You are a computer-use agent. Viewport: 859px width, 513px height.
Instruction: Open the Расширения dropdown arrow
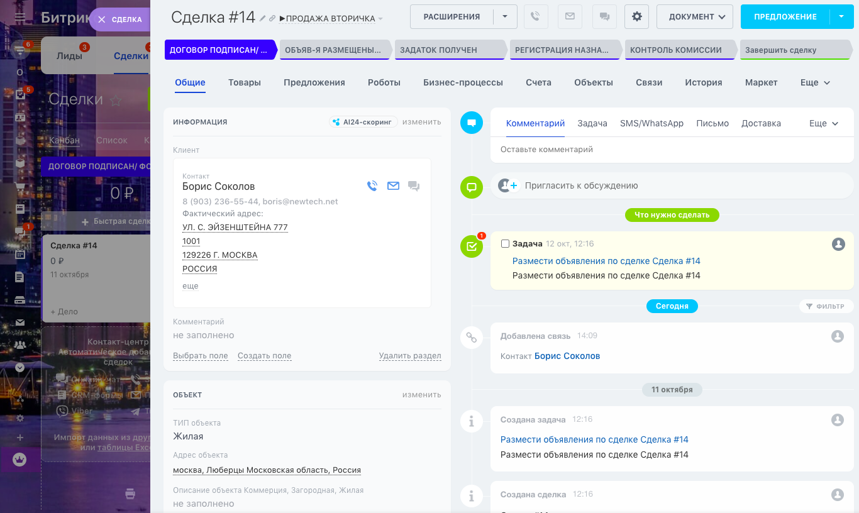pyautogui.click(x=505, y=17)
